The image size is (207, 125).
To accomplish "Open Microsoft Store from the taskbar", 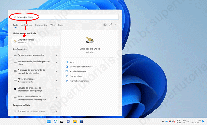I will click(x=81, y=122).
